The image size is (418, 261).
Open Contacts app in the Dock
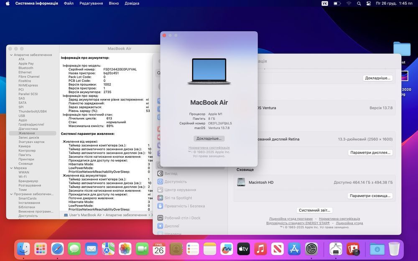176,249
